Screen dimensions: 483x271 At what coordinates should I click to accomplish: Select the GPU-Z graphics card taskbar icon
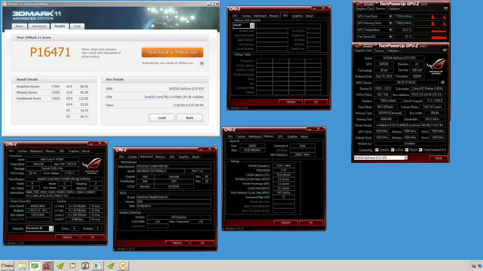pos(34,266)
